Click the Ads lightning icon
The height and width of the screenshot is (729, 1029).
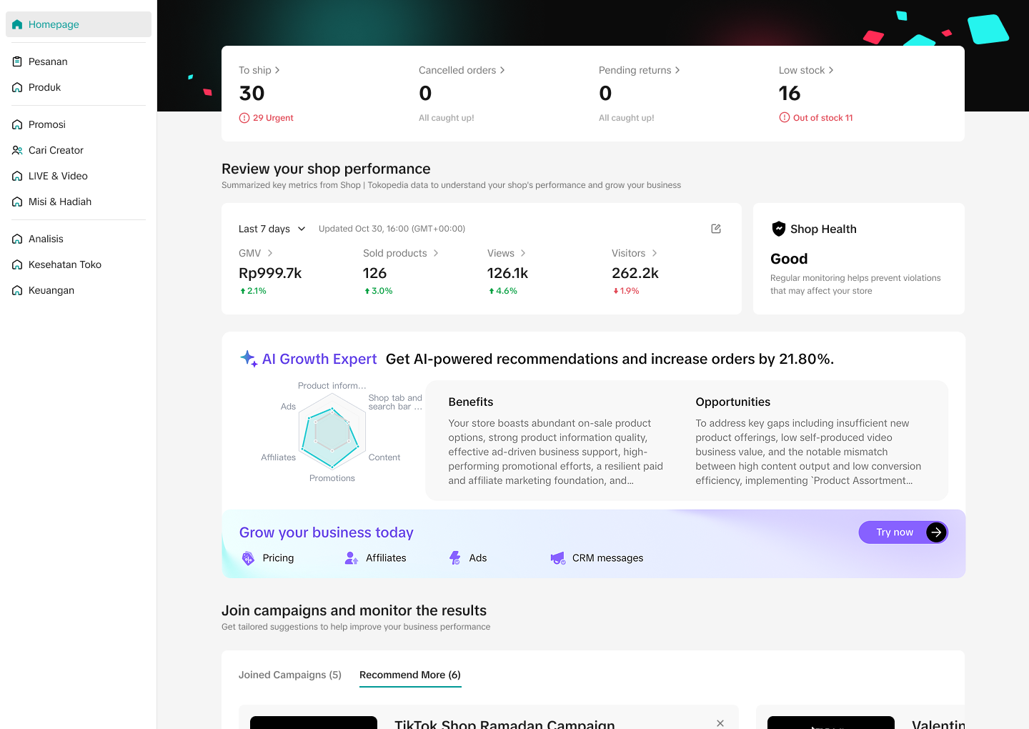coord(455,558)
